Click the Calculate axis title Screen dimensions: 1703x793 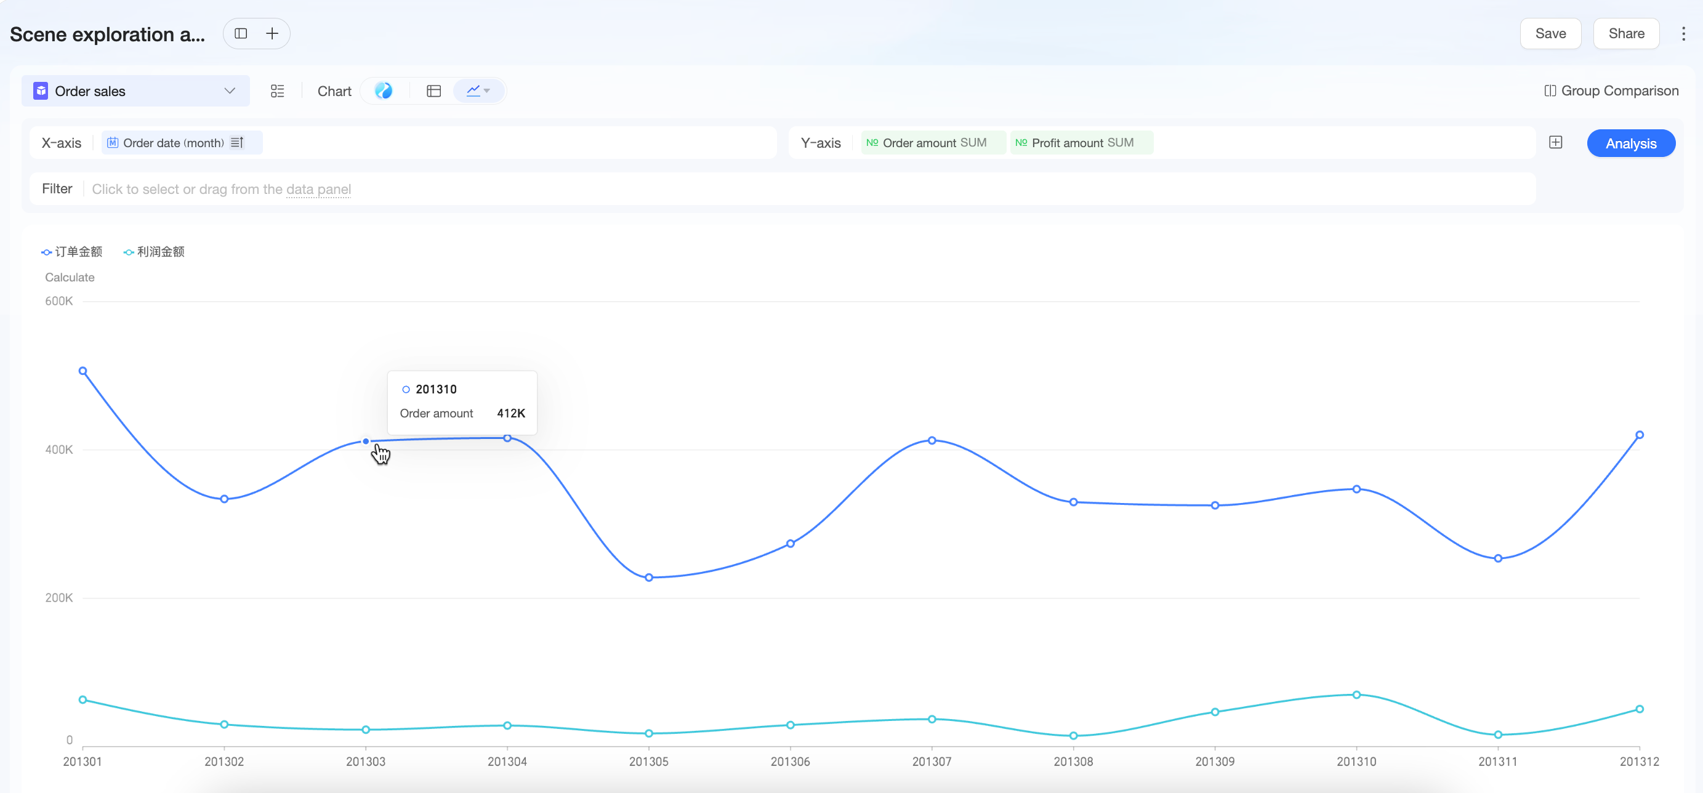tap(70, 278)
